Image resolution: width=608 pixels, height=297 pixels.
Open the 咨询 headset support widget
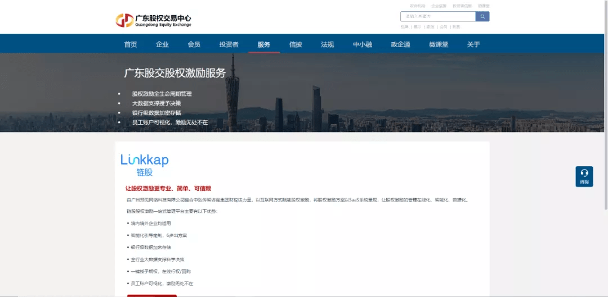tap(584, 177)
